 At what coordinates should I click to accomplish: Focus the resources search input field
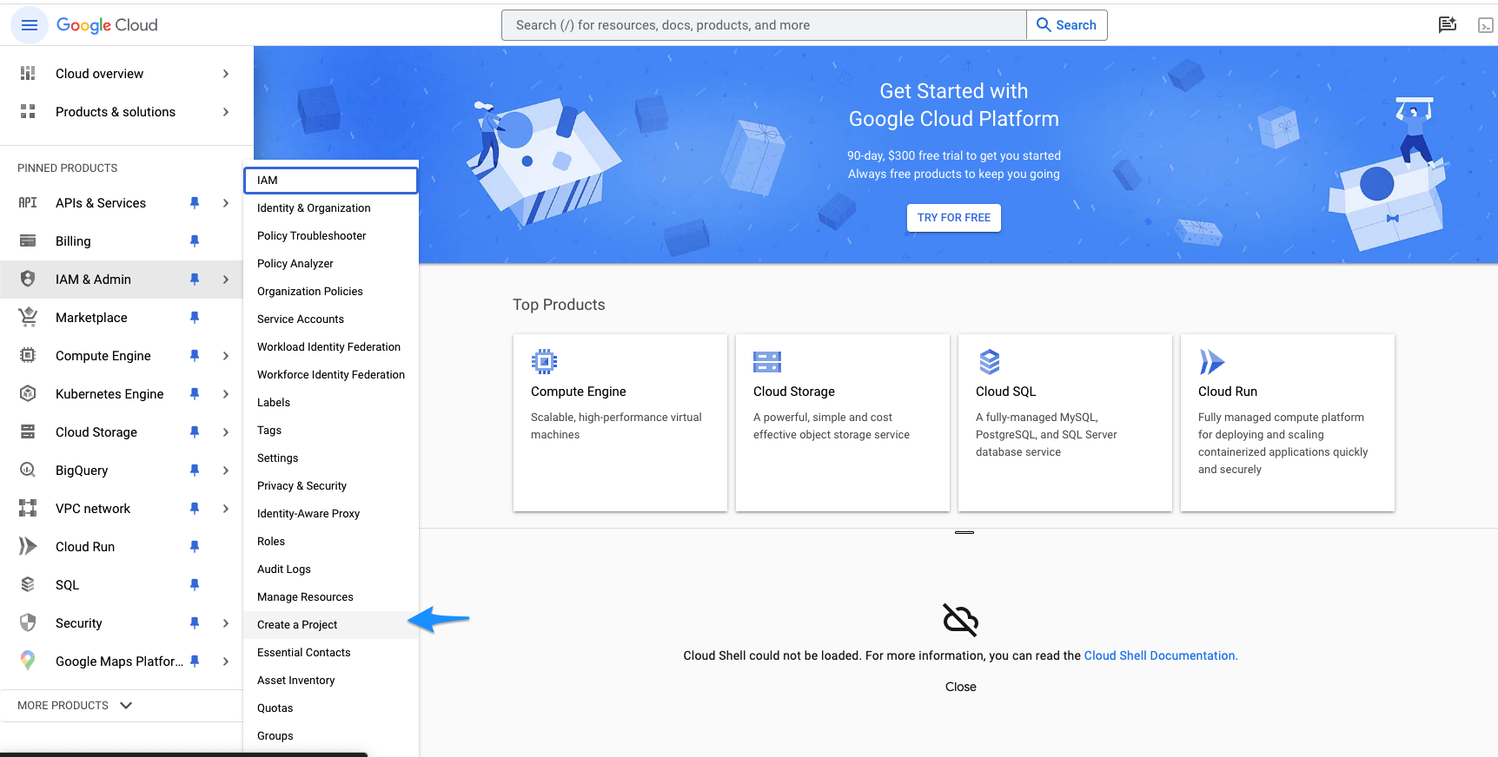pos(765,25)
